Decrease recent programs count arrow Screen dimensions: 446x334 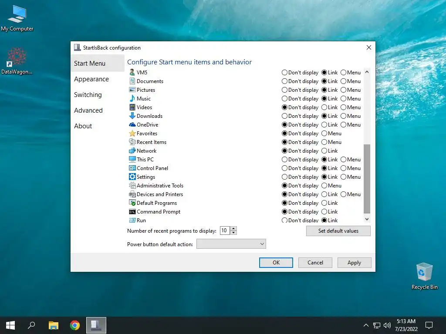(233, 233)
